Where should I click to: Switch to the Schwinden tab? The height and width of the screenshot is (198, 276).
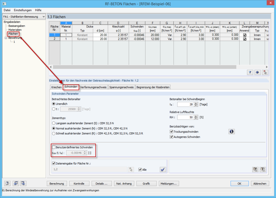(71, 87)
